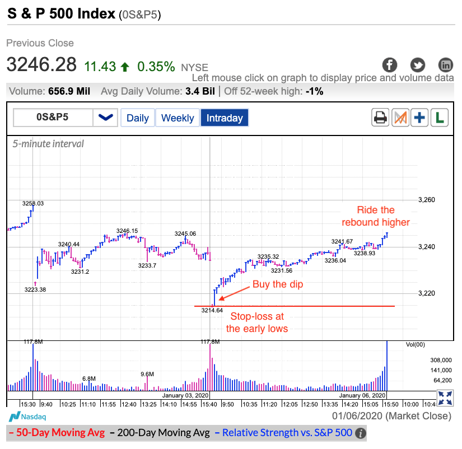
Task: Click the (0S&P5) ticker beside the title
Action: click(140, 15)
